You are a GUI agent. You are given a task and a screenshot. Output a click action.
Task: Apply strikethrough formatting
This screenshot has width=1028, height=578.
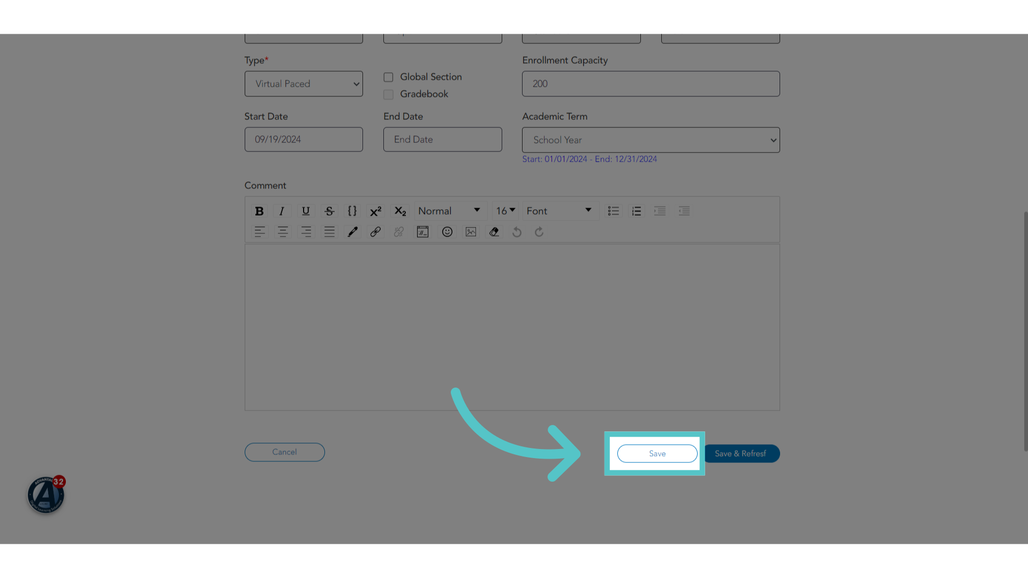329,211
